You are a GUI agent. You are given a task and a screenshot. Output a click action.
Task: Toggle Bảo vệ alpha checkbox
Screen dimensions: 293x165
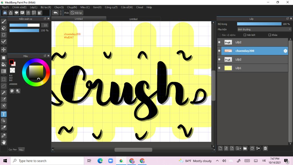[220, 35]
